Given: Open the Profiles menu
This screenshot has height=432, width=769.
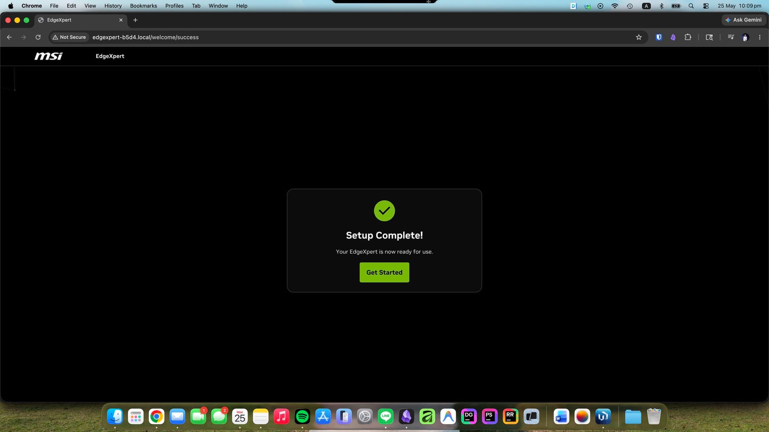Looking at the screenshot, I should [174, 6].
